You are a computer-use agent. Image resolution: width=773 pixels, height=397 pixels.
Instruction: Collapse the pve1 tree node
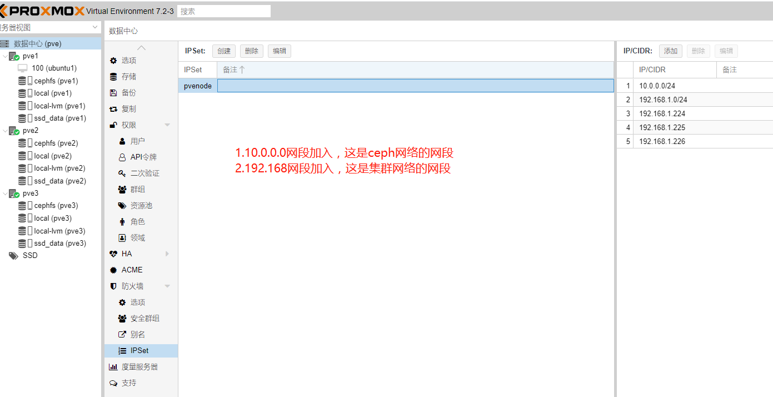[x=6, y=56]
